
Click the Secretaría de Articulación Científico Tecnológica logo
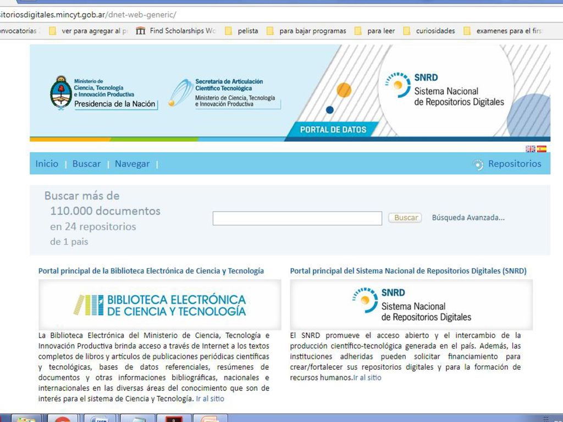tap(224, 93)
